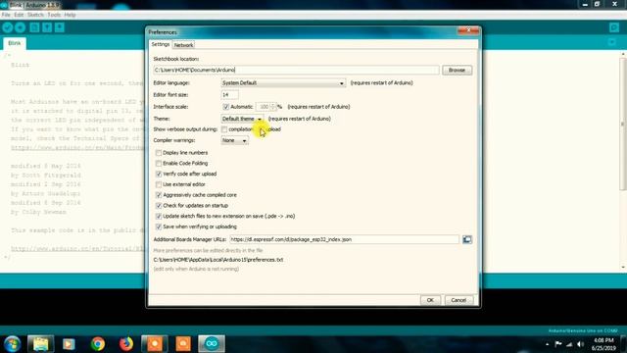This screenshot has height=353, width=627.
Task: Open the File menu
Action: [6, 15]
